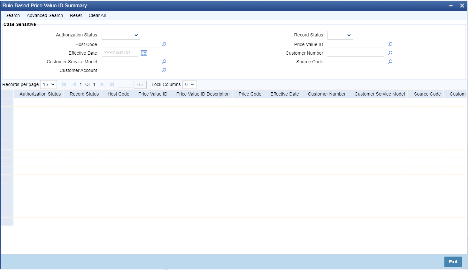Image resolution: width=469 pixels, height=270 pixels.
Task: Click the Go page button
Action: (140, 84)
